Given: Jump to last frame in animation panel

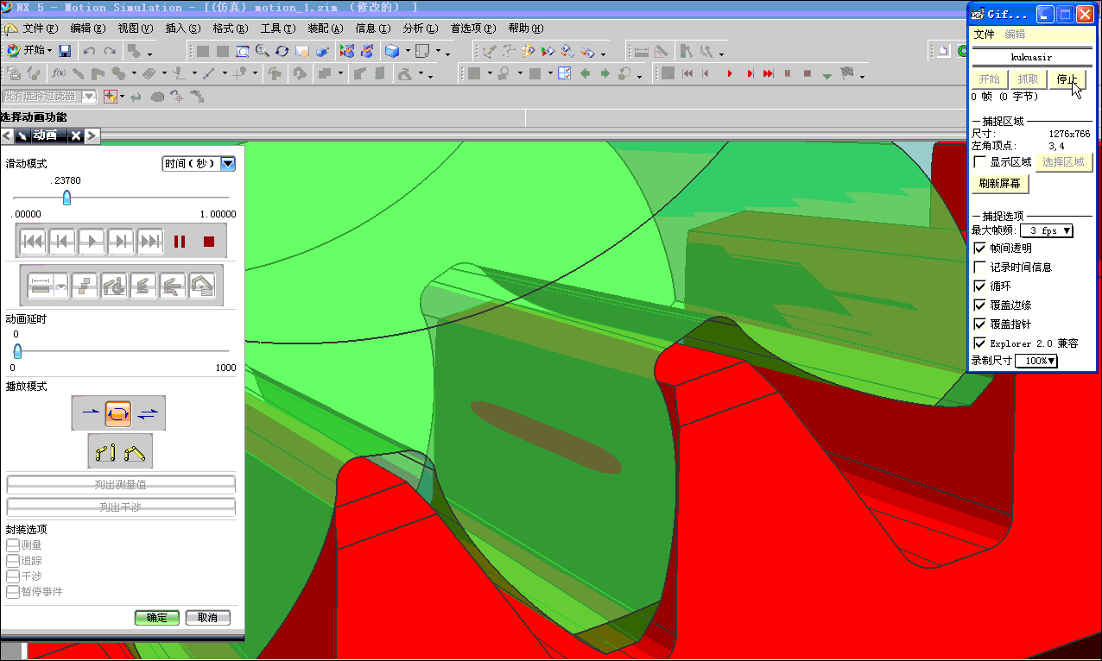Looking at the screenshot, I should [x=150, y=241].
